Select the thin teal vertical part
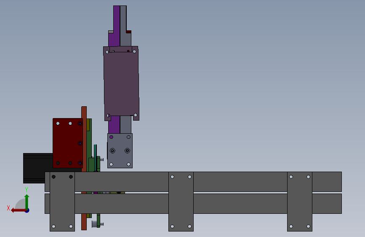365x237 pixels. [95, 158]
